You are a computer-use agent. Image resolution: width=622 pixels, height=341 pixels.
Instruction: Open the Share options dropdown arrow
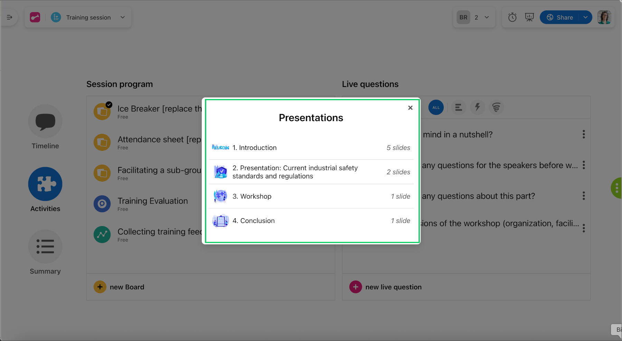coord(586,17)
